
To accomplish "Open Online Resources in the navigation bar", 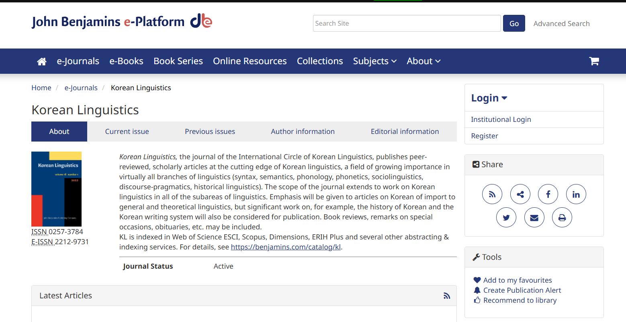I will tap(250, 61).
